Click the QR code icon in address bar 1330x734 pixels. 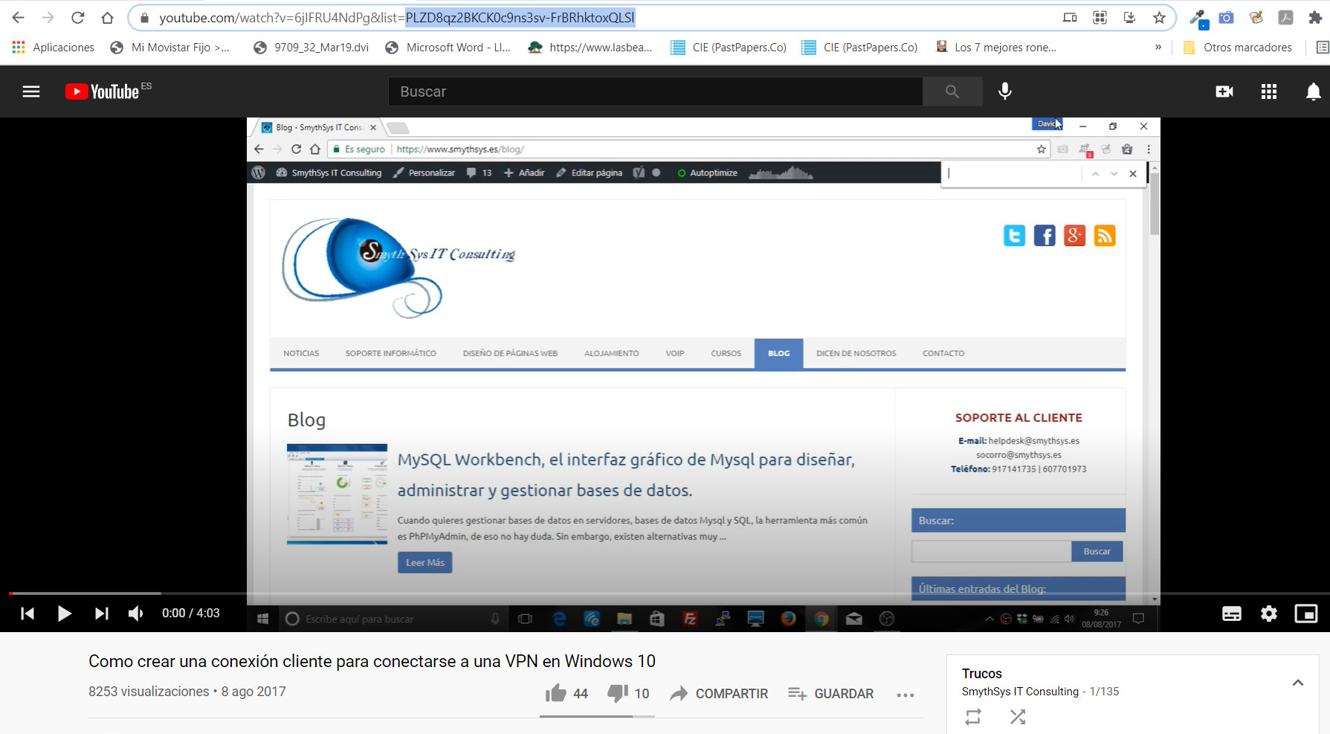pyautogui.click(x=1100, y=18)
